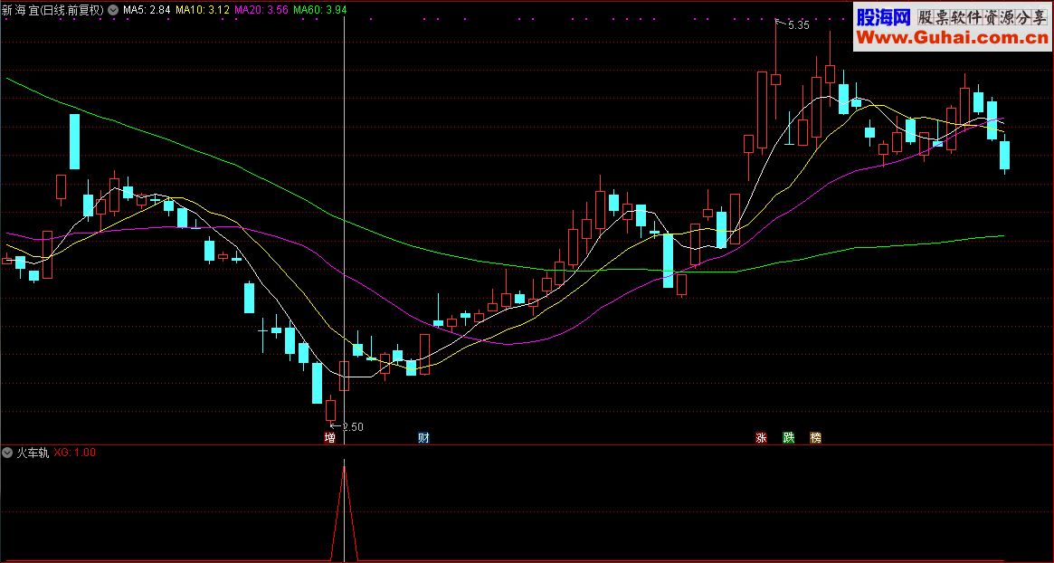
Task: Open the main chart indicator dropdown arrow
Action: [112, 10]
